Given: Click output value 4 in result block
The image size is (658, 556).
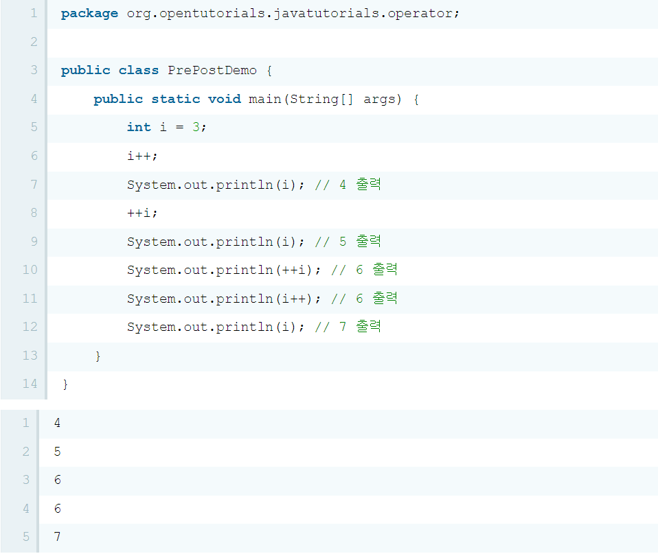Looking at the screenshot, I should click(x=58, y=423).
